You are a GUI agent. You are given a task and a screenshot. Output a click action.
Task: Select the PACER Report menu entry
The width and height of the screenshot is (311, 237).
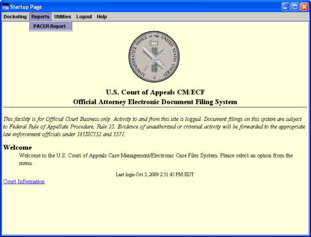[x=51, y=26]
